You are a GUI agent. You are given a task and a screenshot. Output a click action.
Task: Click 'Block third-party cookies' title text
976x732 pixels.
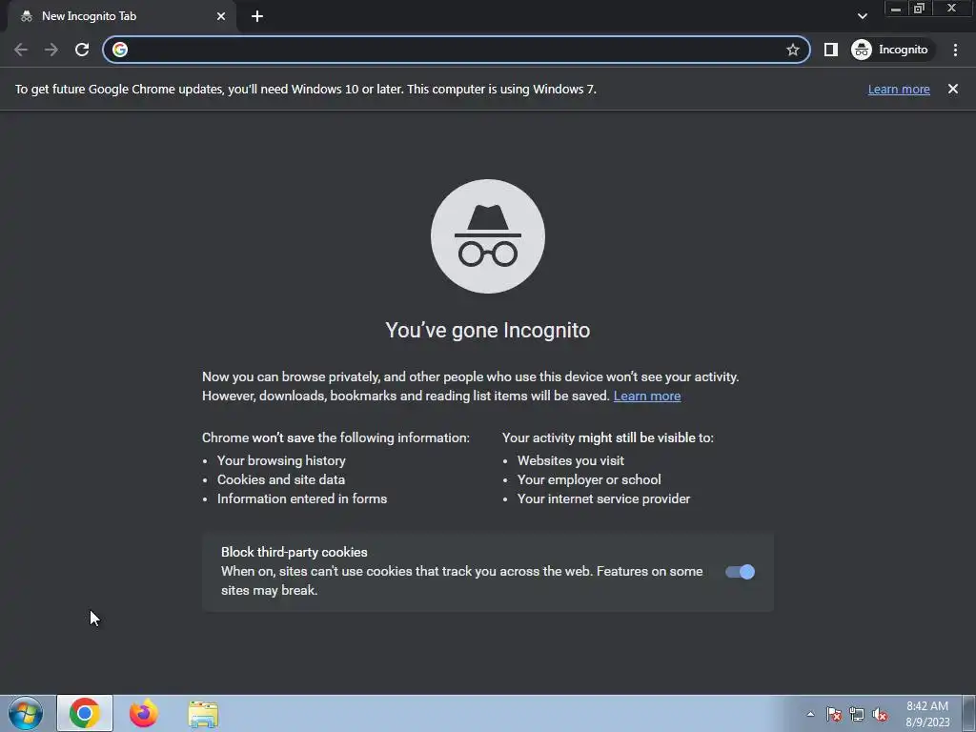(295, 552)
